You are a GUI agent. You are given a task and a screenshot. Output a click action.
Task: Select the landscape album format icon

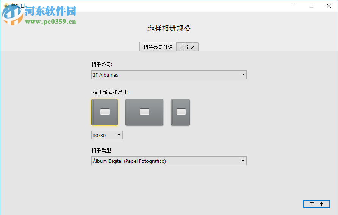click(144, 112)
